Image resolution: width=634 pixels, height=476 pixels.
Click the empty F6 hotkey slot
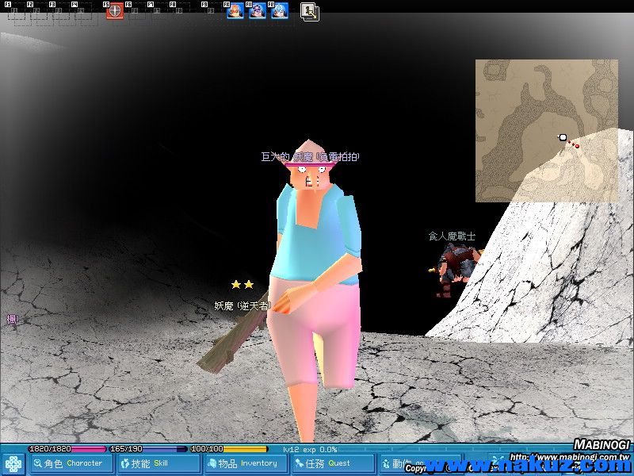click(136, 12)
